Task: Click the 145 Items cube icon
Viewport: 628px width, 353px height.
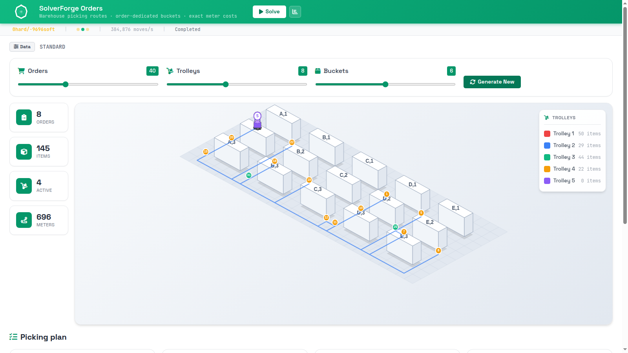Action: [24, 152]
